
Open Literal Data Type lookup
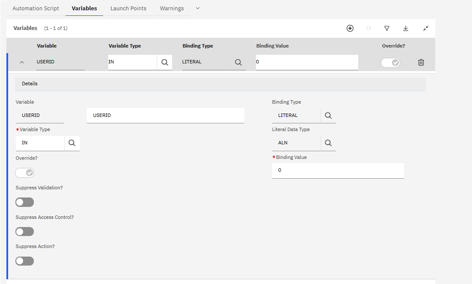[x=328, y=143]
